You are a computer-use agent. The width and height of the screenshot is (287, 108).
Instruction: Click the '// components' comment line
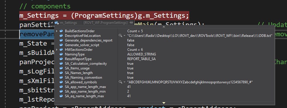[x=45, y=6]
